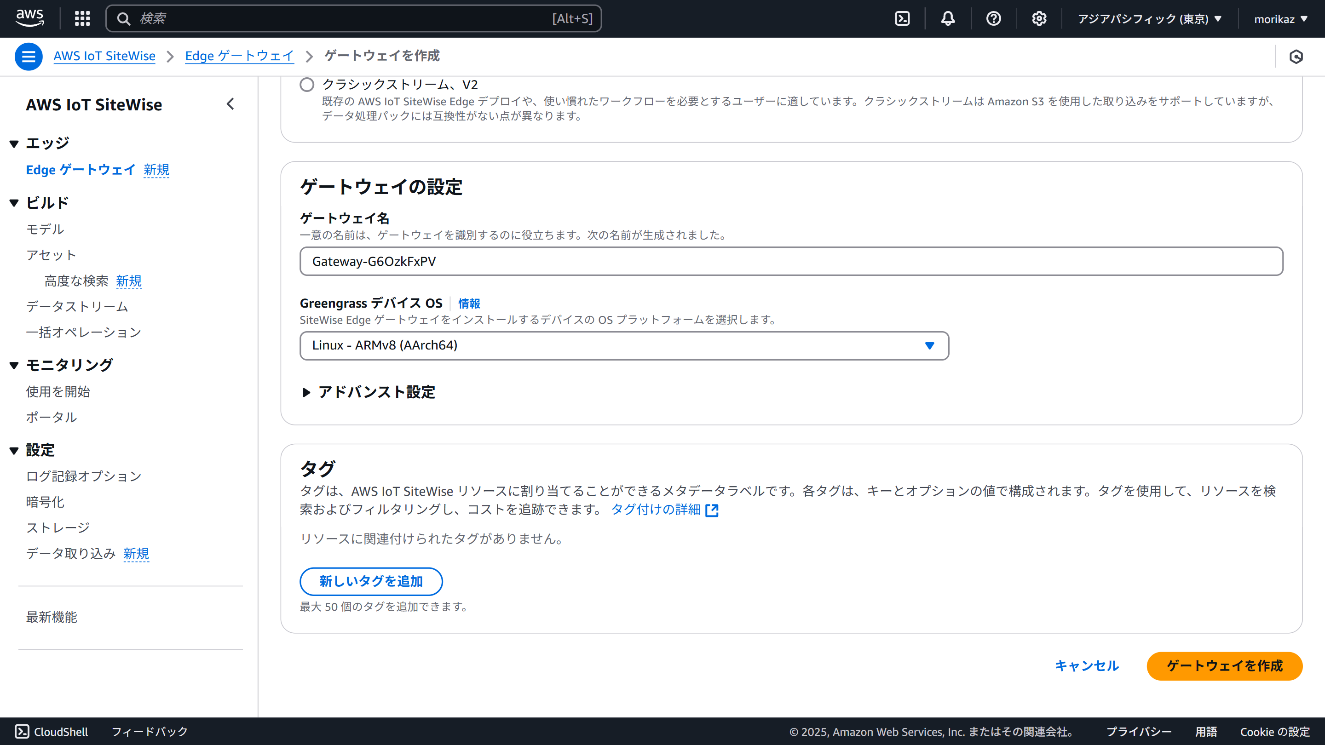Collapse the エッジ sidebar section
1325x745 pixels.
14,143
